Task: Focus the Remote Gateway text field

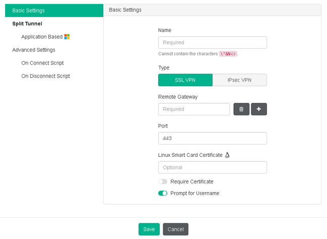Action: click(194, 109)
